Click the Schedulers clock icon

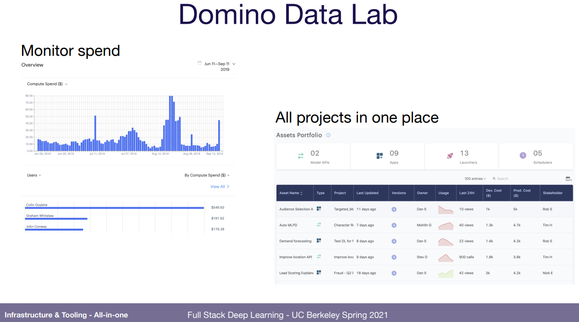[523, 156]
